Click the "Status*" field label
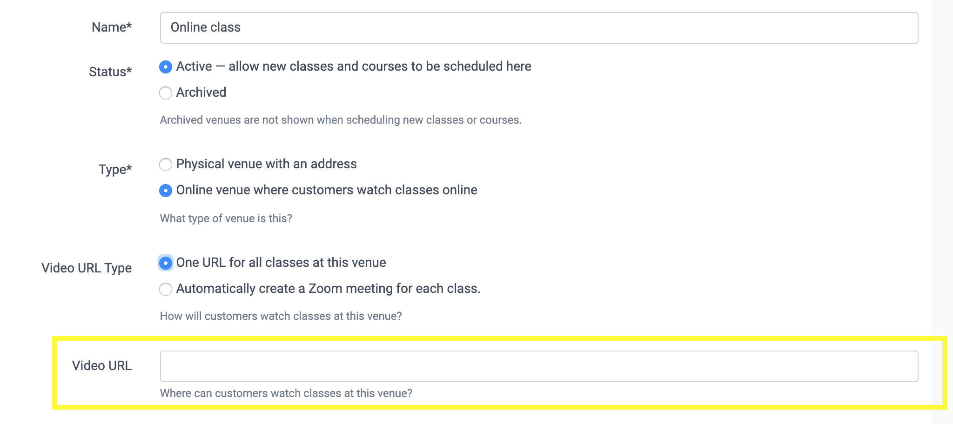This screenshot has width=953, height=424. (x=110, y=72)
